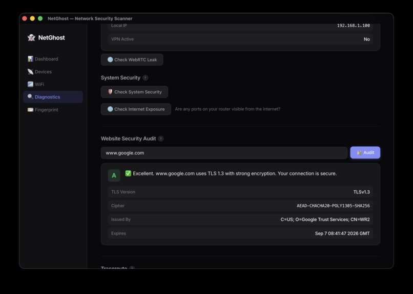
Task: Click the Google Trust Services issuer value
Action: (x=325, y=220)
